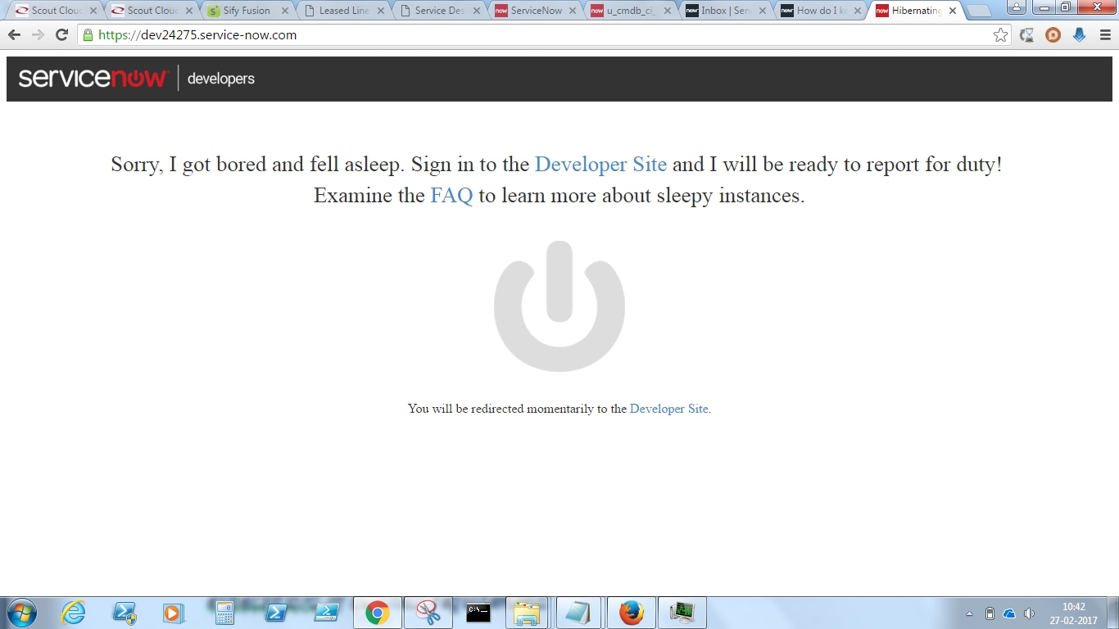This screenshot has width=1119, height=629.
Task: Close the Service Des tab
Action: pyautogui.click(x=476, y=11)
